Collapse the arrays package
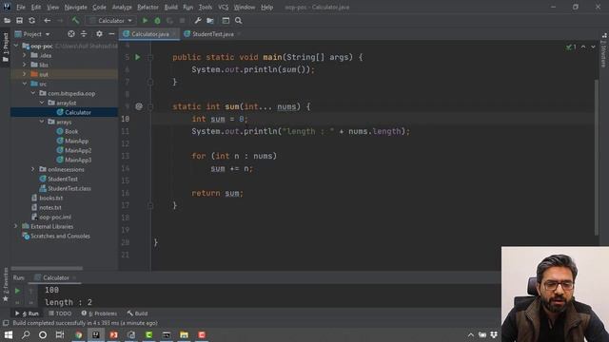This screenshot has width=609, height=342. (42, 122)
